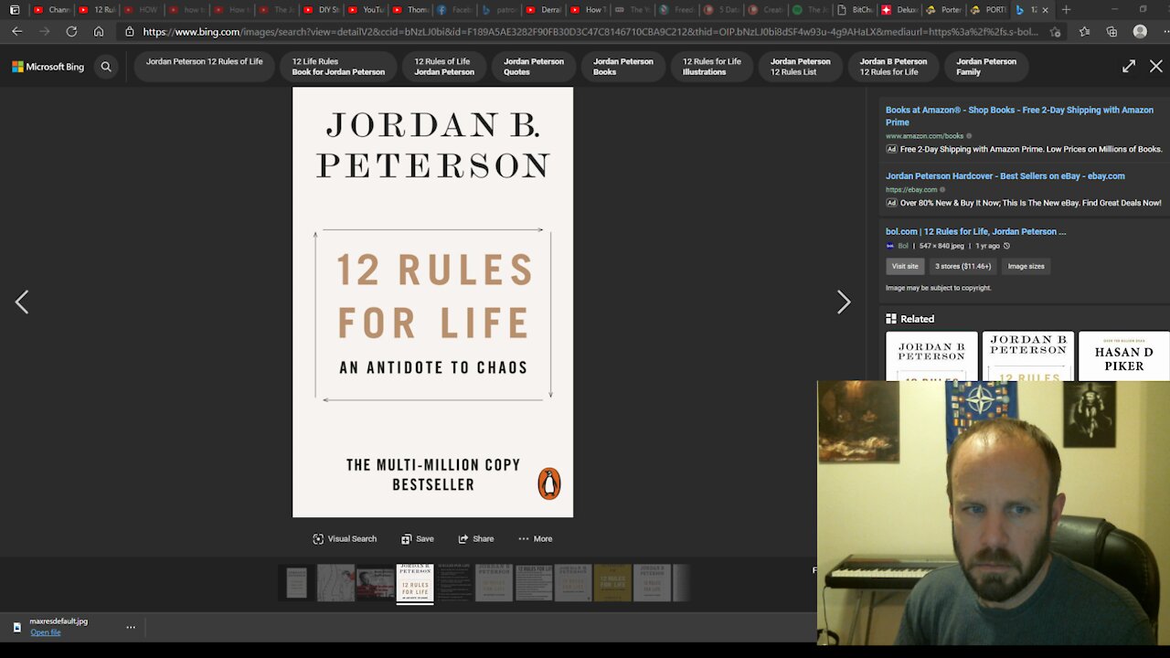This screenshot has height=658, width=1170.
Task: Open related Hasan D Piker book thumbnail
Action: point(1123,356)
